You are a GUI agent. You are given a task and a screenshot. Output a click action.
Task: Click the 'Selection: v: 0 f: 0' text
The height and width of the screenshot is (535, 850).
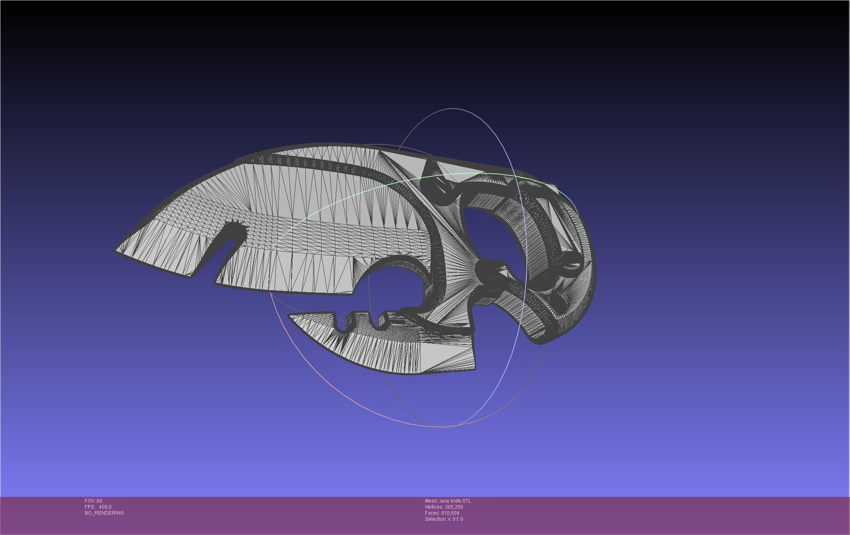444,519
